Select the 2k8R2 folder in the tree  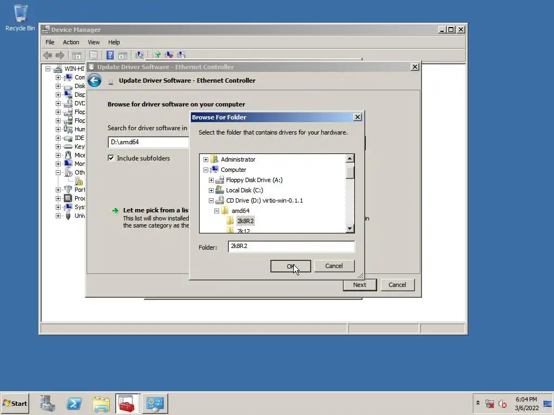tap(245, 221)
